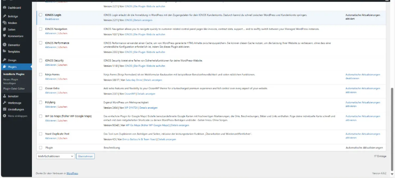This screenshot has width=395, height=178.
Task: Click the Dashboard gauge icon in sidebar
Action: [x=4, y=8]
